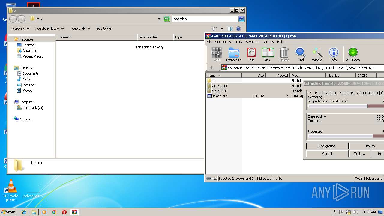This screenshot has height=216, width=384.
Task: Open Opera from the taskbar
Action: coord(64,212)
